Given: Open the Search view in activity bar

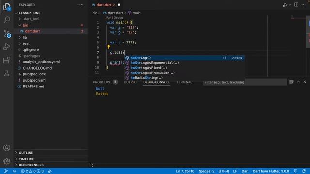Looking at the screenshot, I should point(7,20).
